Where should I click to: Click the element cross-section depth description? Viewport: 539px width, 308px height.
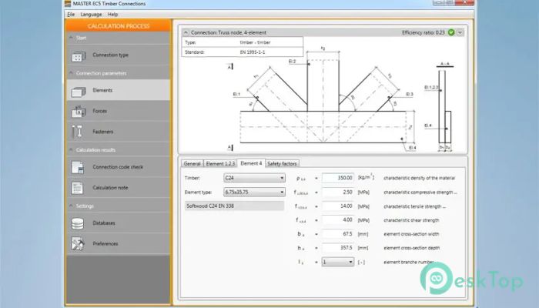(x=411, y=248)
